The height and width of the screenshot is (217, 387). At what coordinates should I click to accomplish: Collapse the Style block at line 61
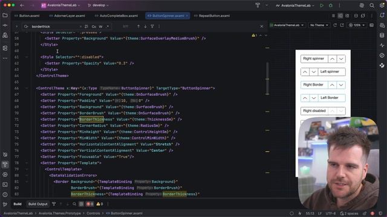point(27,57)
